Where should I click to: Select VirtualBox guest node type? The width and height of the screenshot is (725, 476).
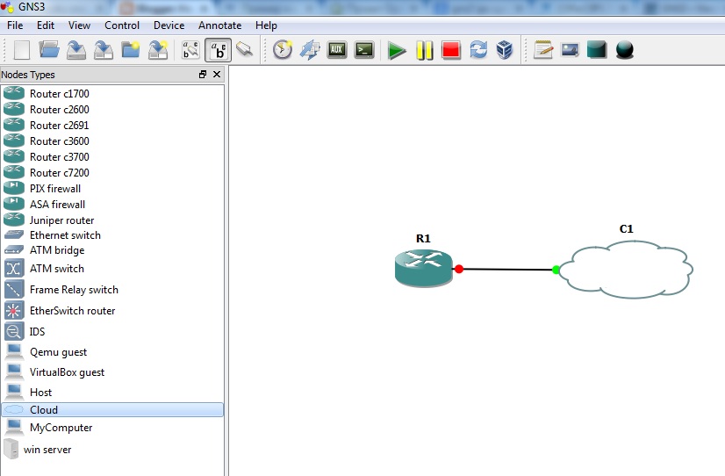tap(112, 371)
